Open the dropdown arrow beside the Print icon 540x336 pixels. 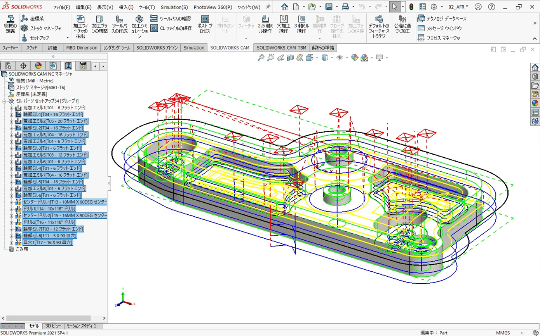pyautogui.click(x=353, y=7)
